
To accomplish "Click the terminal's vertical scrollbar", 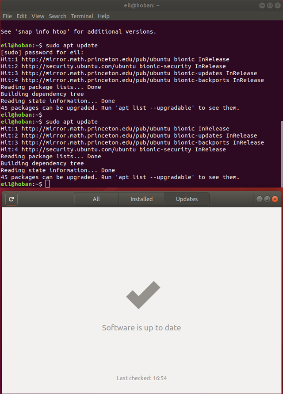I will click(281, 153).
